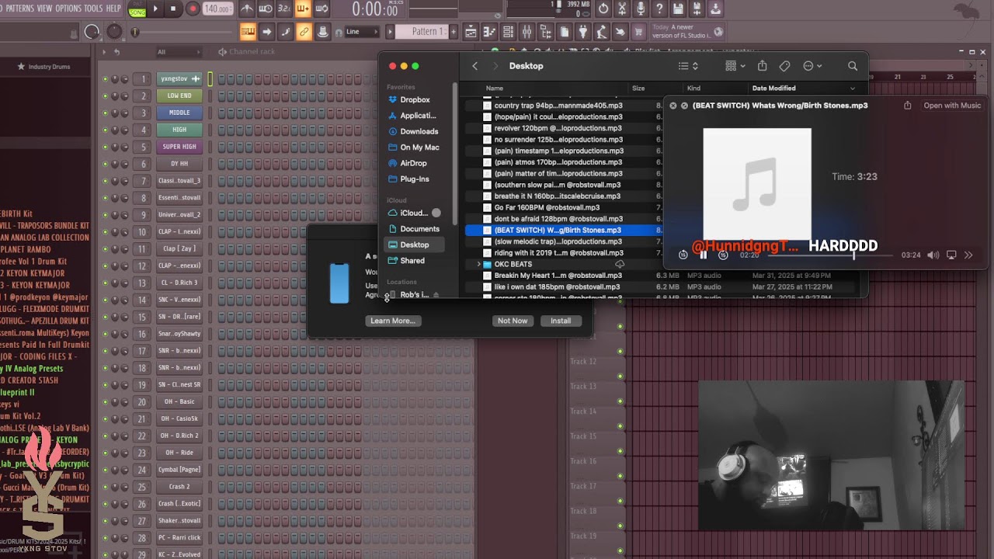The width and height of the screenshot is (994, 559).
Task: Toggle mute LED for channel 25 Crash 2
Action: (106, 487)
